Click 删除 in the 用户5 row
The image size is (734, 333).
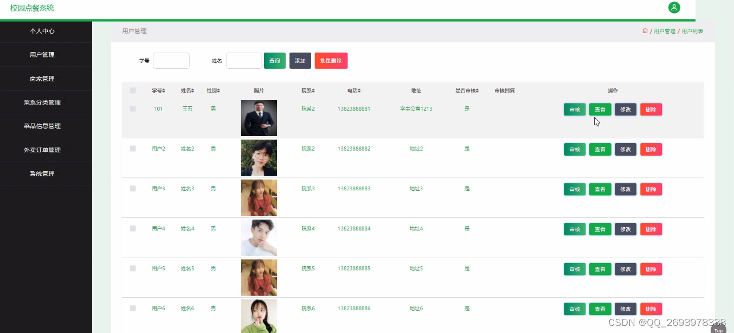tap(651, 269)
